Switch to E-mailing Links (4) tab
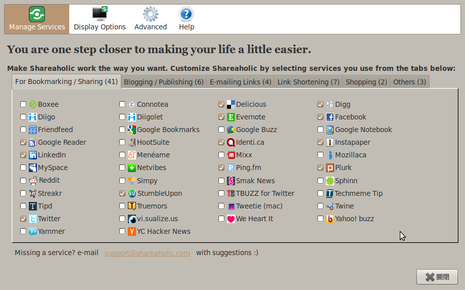465x290 pixels. (x=241, y=82)
